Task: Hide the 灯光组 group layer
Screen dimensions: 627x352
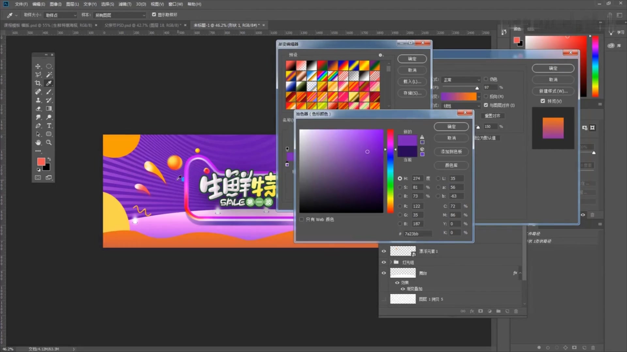Action: (384, 262)
